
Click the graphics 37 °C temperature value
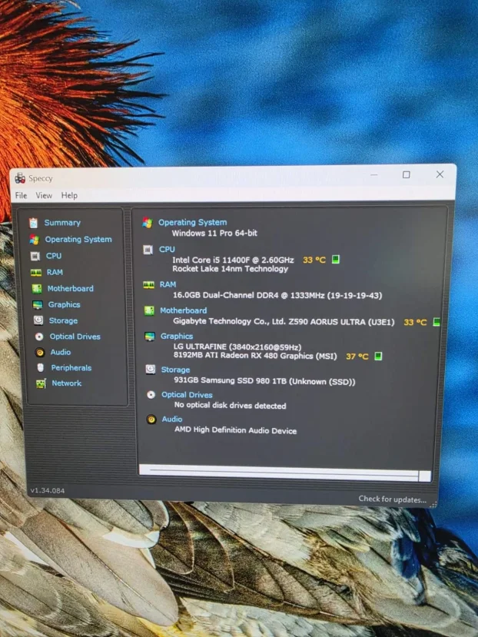357,357
